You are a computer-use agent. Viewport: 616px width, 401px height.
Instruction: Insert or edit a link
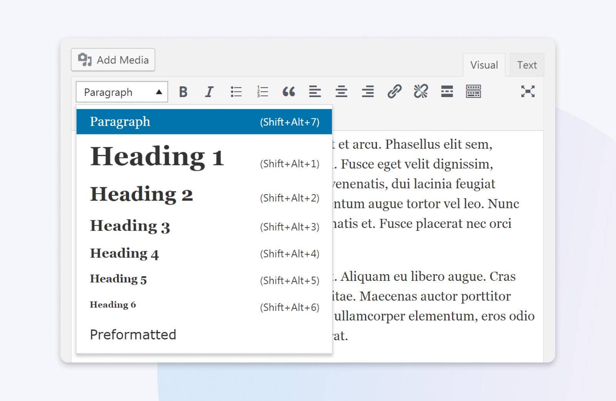[x=394, y=92]
